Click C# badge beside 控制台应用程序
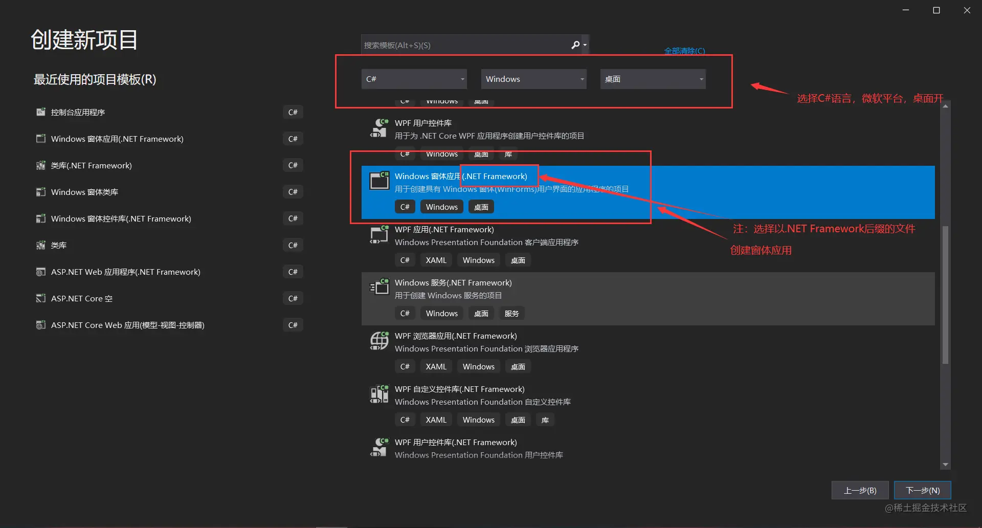 point(293,112)
